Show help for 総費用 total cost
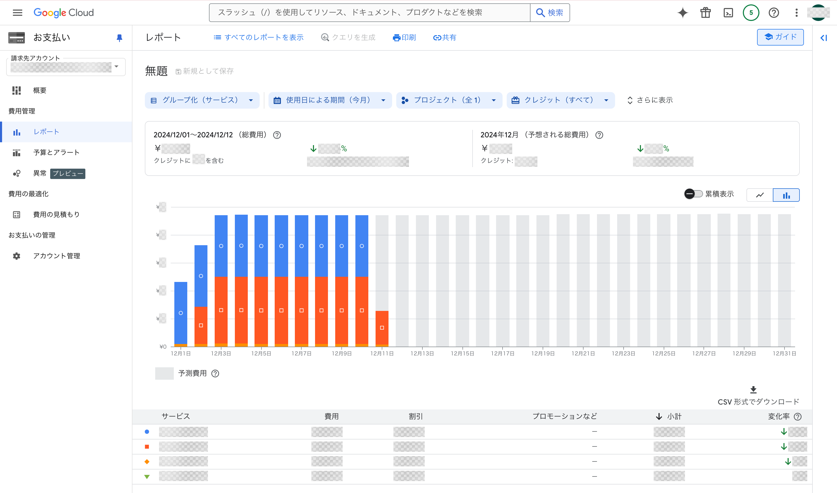 277,135
